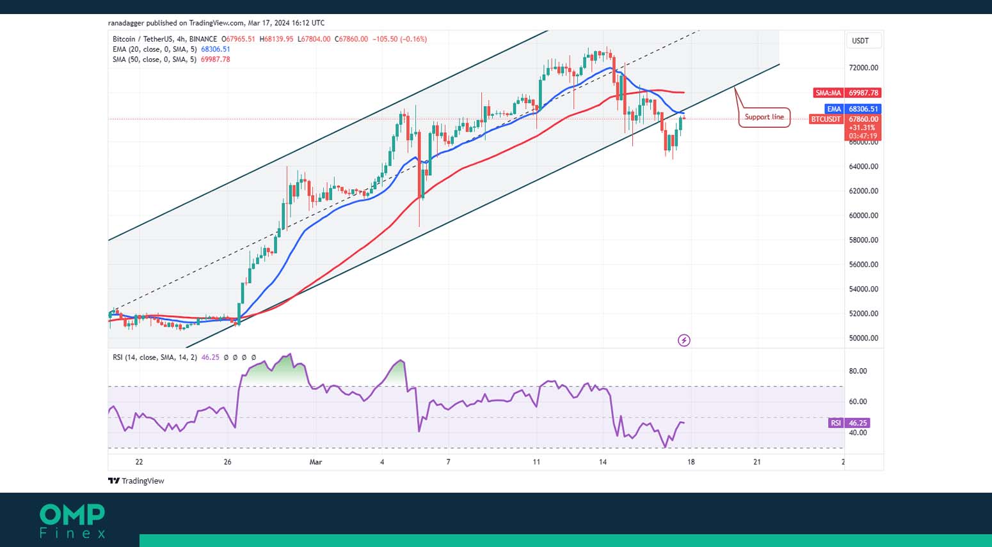Click the red SMA:MA indicator tag

coord(828,93)
